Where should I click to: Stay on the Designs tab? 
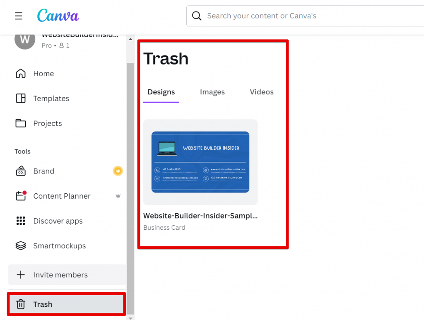coord(161,92)
